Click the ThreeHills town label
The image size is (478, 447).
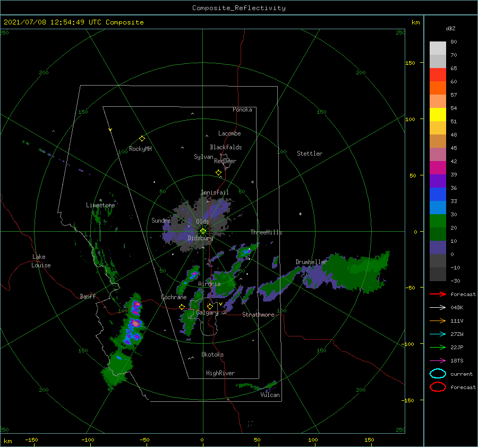point(267,232)
